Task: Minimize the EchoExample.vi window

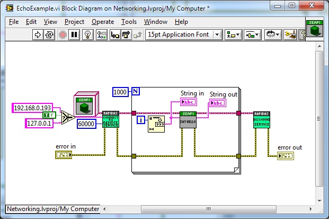Action: point(278,6)
